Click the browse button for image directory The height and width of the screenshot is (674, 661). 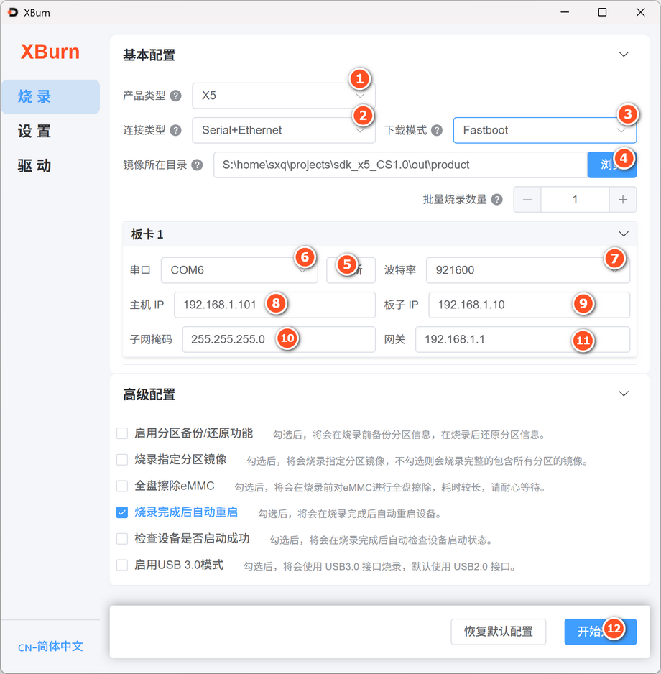click(612, 165)
